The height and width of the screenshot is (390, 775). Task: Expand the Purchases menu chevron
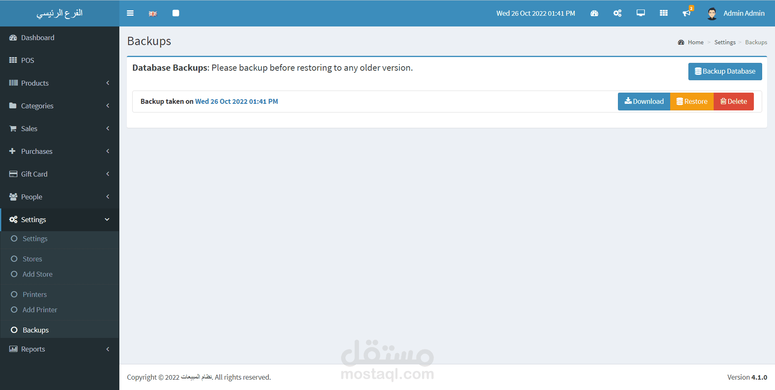click(108, 151)
